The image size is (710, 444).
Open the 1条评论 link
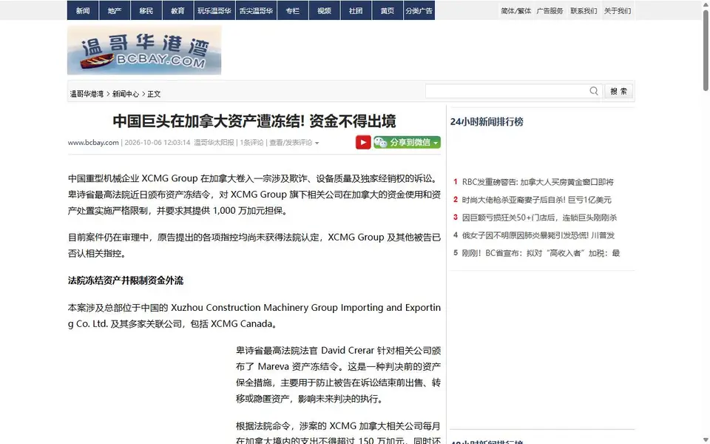[251, 142]
